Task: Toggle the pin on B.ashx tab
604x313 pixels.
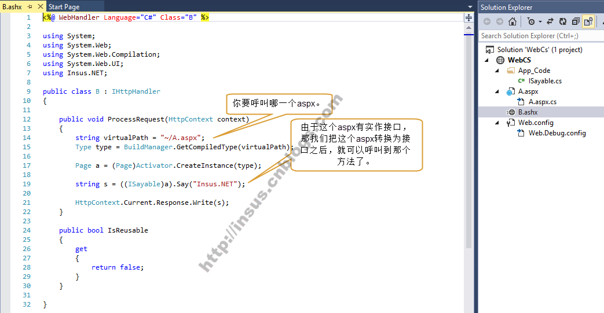Action: tap(30, 7)
